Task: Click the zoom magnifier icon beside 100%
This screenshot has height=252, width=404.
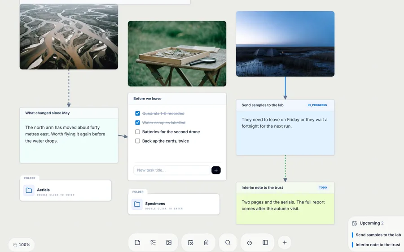Action: pos(15,245)
